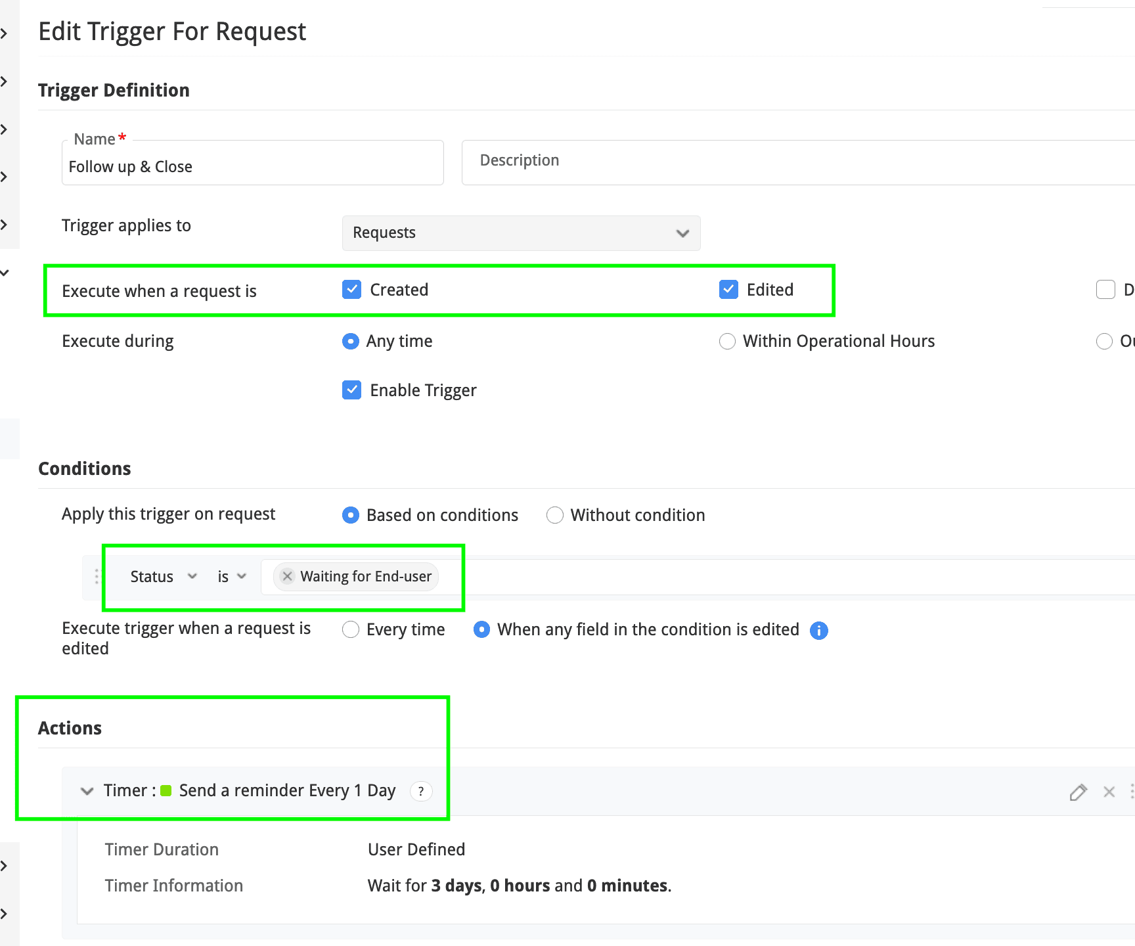Click the pencil edit icon for timer action
1135x946 pixels.
pyautogui.click(x=1078, y=792)
